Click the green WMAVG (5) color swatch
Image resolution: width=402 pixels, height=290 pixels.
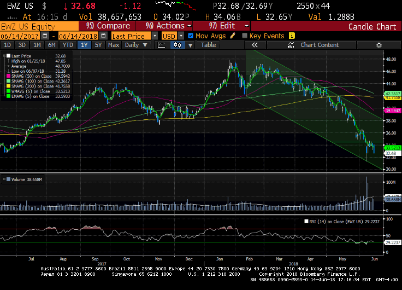(8, 91)
